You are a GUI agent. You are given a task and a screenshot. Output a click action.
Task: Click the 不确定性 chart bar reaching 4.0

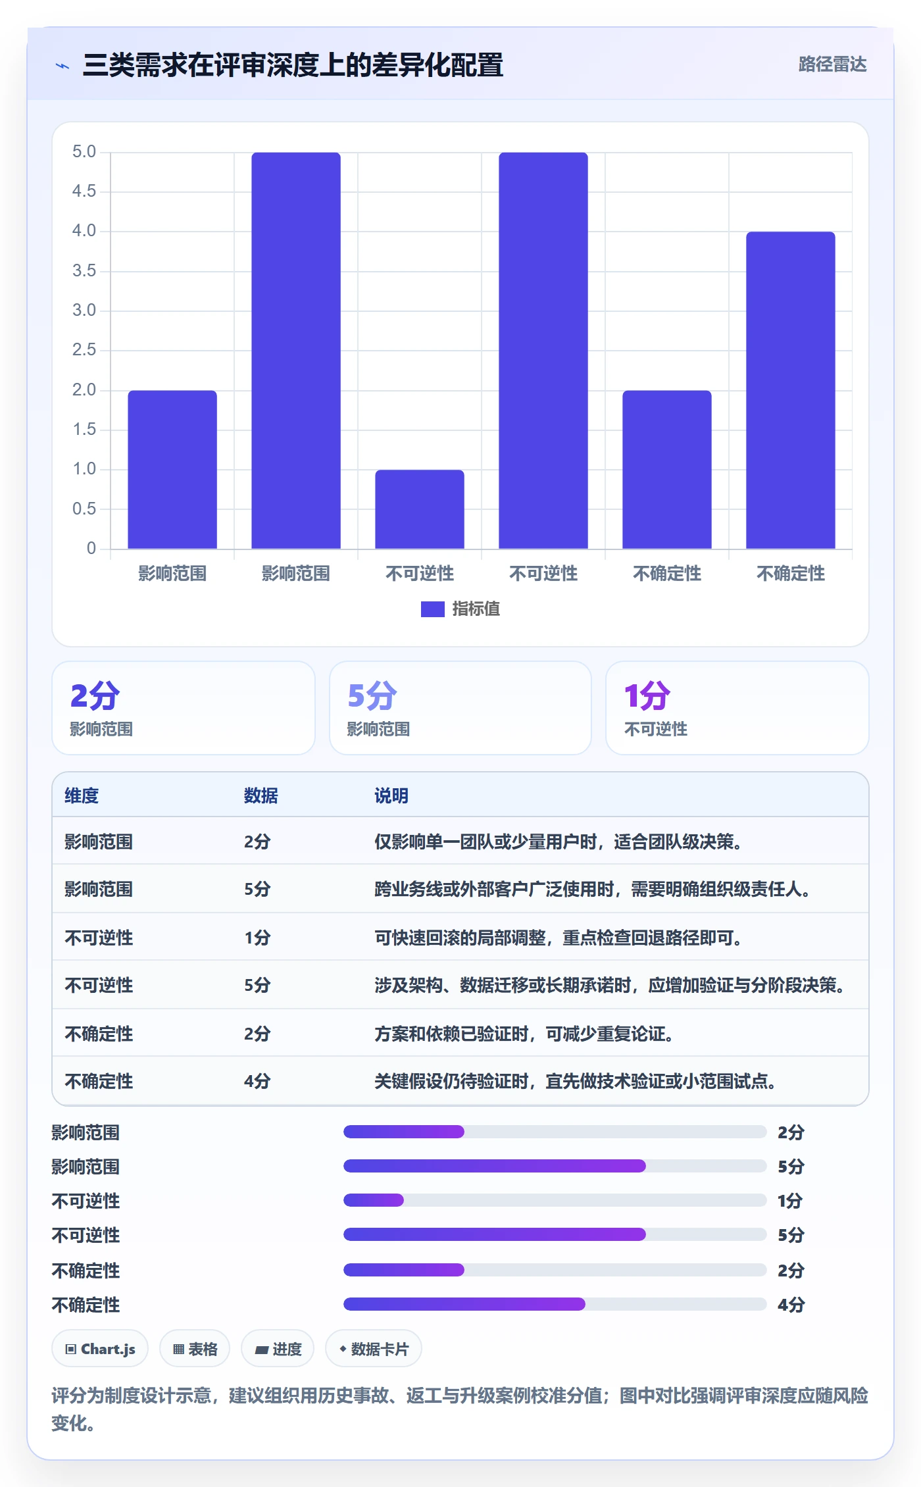pos(791,390)
